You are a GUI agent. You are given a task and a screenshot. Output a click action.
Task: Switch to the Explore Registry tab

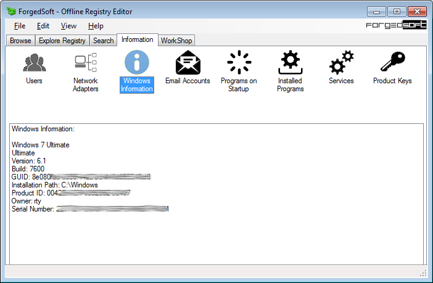[x=62, y=41]
